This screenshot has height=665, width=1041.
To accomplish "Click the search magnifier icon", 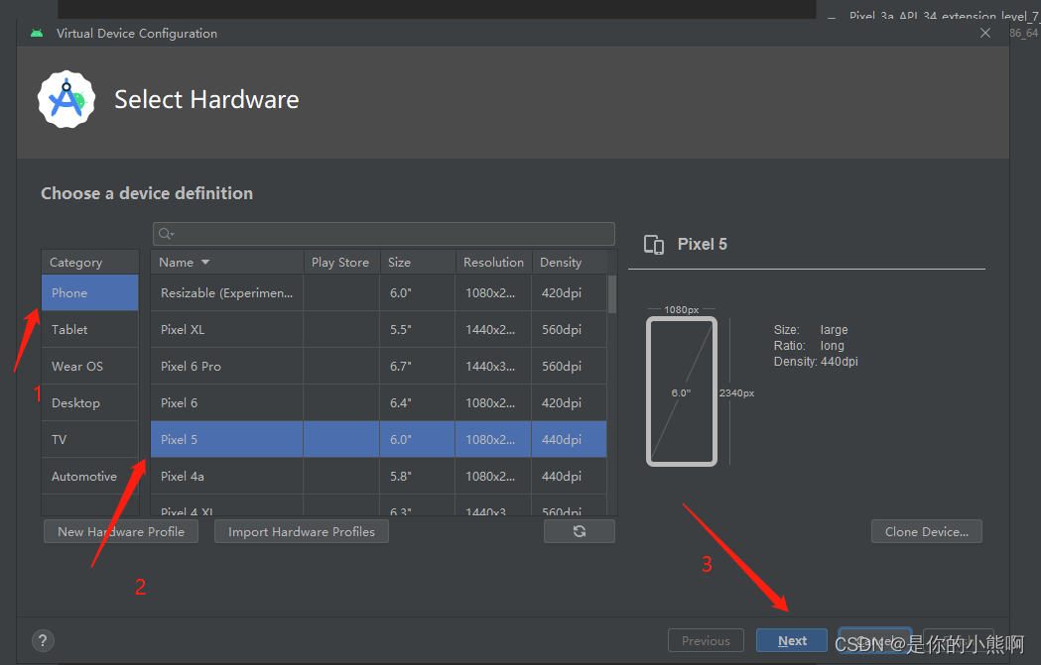I will pos(166,234).
